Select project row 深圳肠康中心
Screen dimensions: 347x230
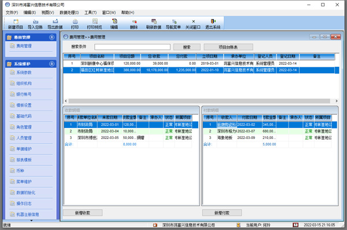tap(199, 63)
